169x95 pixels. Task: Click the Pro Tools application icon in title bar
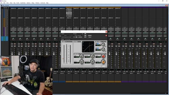click(1, 1)
